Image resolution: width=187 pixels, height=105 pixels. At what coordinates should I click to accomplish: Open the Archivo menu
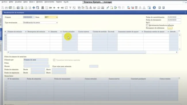point(4,2)
